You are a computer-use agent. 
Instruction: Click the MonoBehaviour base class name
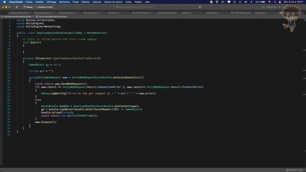click(97, 33)
